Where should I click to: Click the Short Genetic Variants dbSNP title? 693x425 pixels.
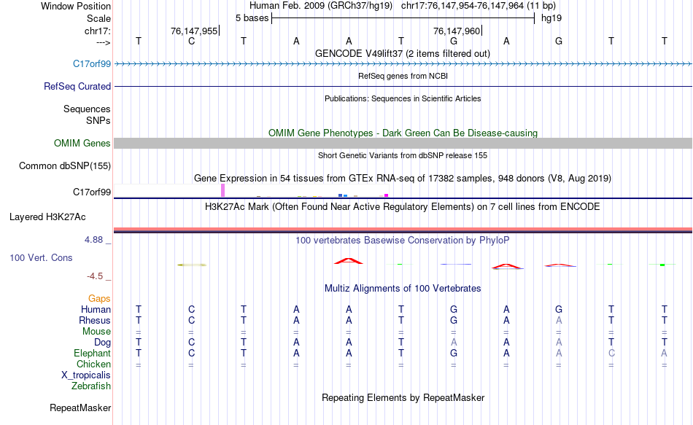pyautogui.click(x=402, y=155)
